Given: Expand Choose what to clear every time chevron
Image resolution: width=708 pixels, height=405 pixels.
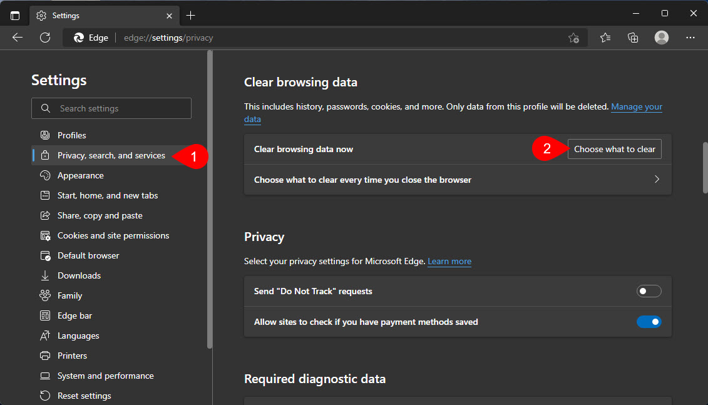Looking at the screenshot, I should (657, 180).
